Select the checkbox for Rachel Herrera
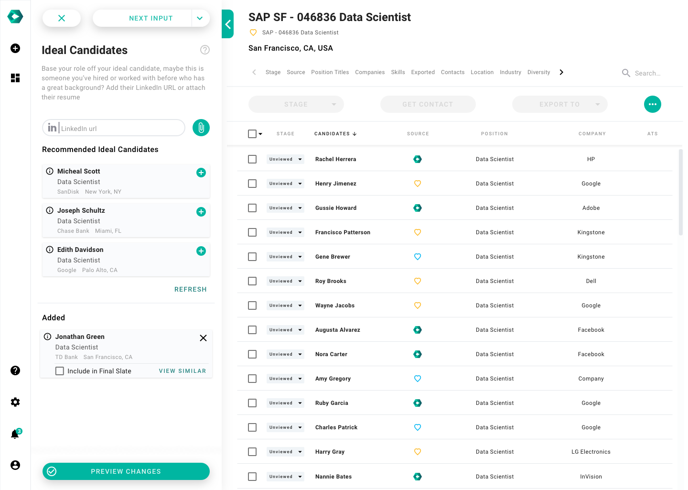Image resolution: width=688 pixels, height=490 pixels. coord(252,159)
